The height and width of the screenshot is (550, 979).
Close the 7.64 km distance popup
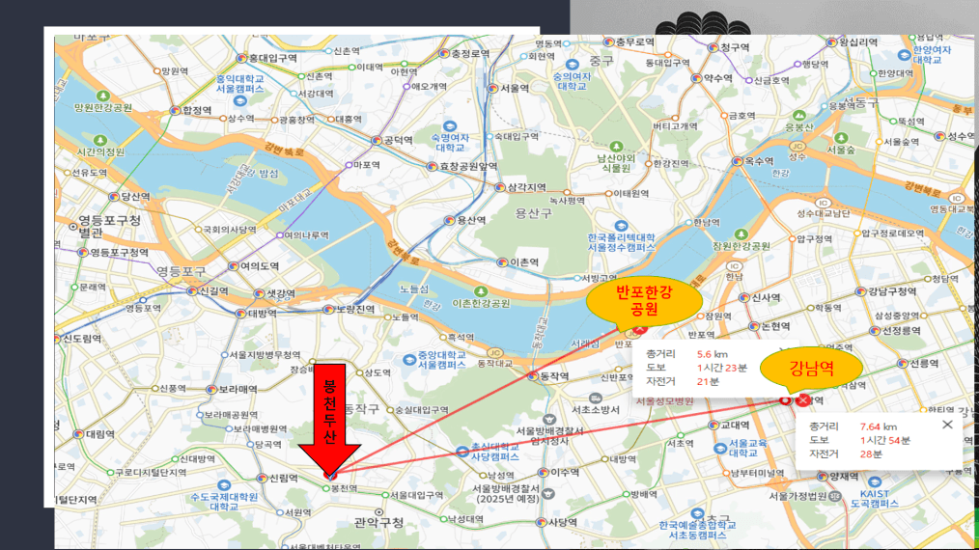(x=947, y=425)
